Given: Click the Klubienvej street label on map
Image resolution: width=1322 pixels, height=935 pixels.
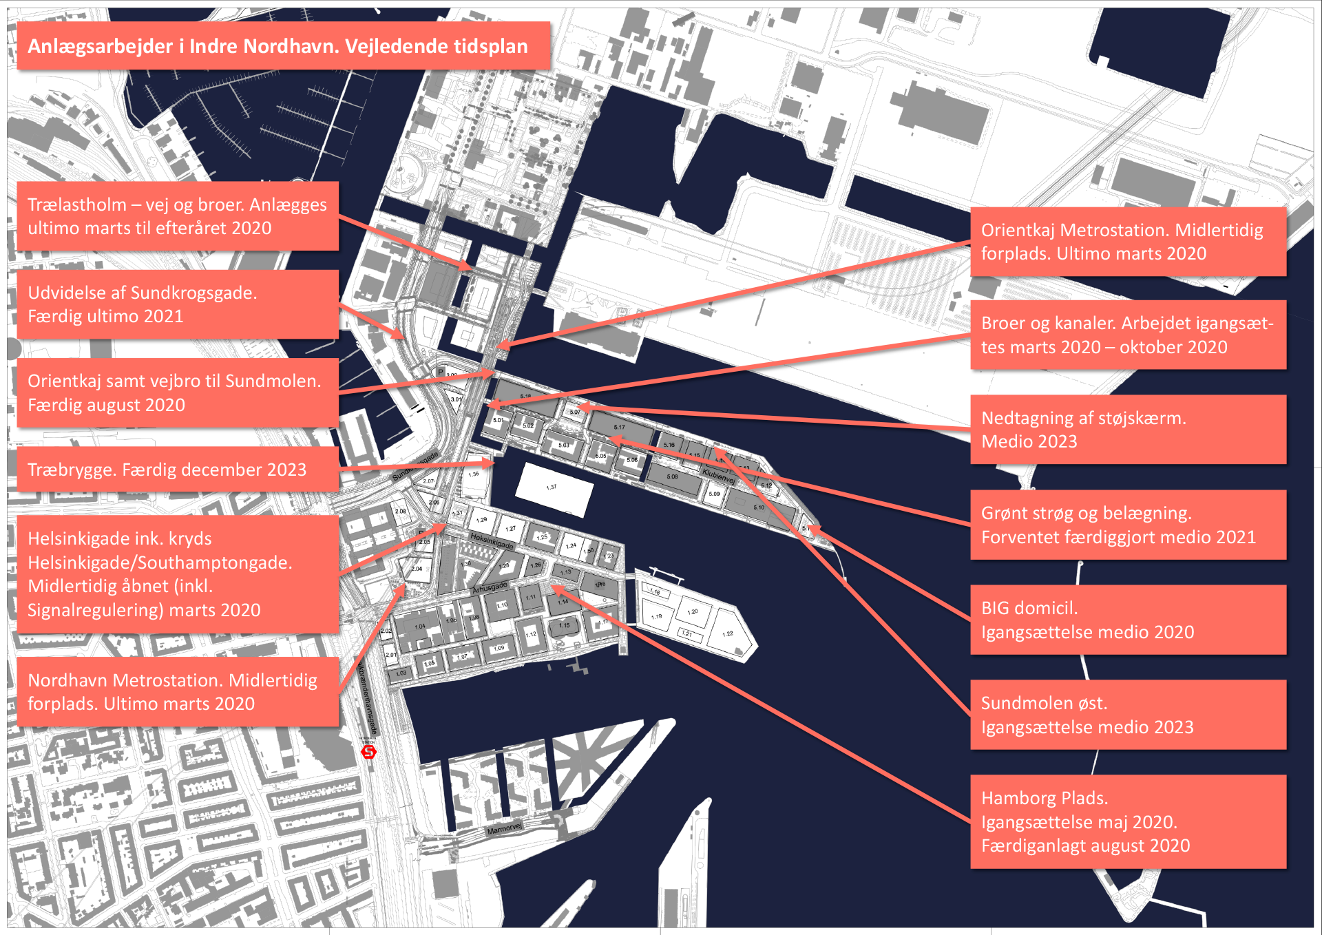Looking at the screenshot, I should point(718,475).
